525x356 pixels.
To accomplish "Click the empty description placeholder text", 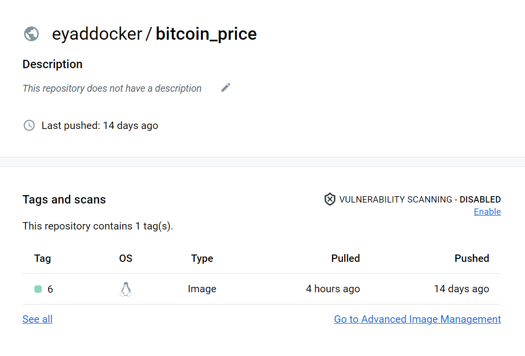I will (x=112, y=89).
